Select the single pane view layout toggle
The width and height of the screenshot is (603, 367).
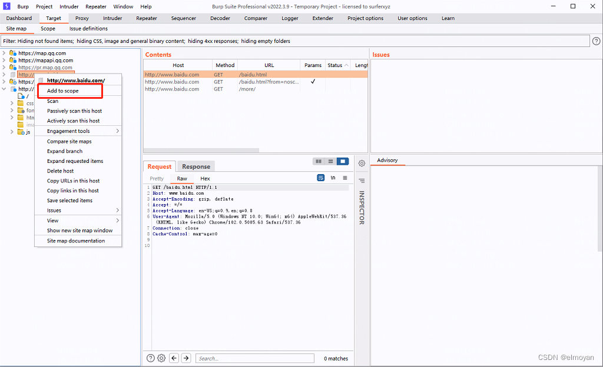pos(342,161)
